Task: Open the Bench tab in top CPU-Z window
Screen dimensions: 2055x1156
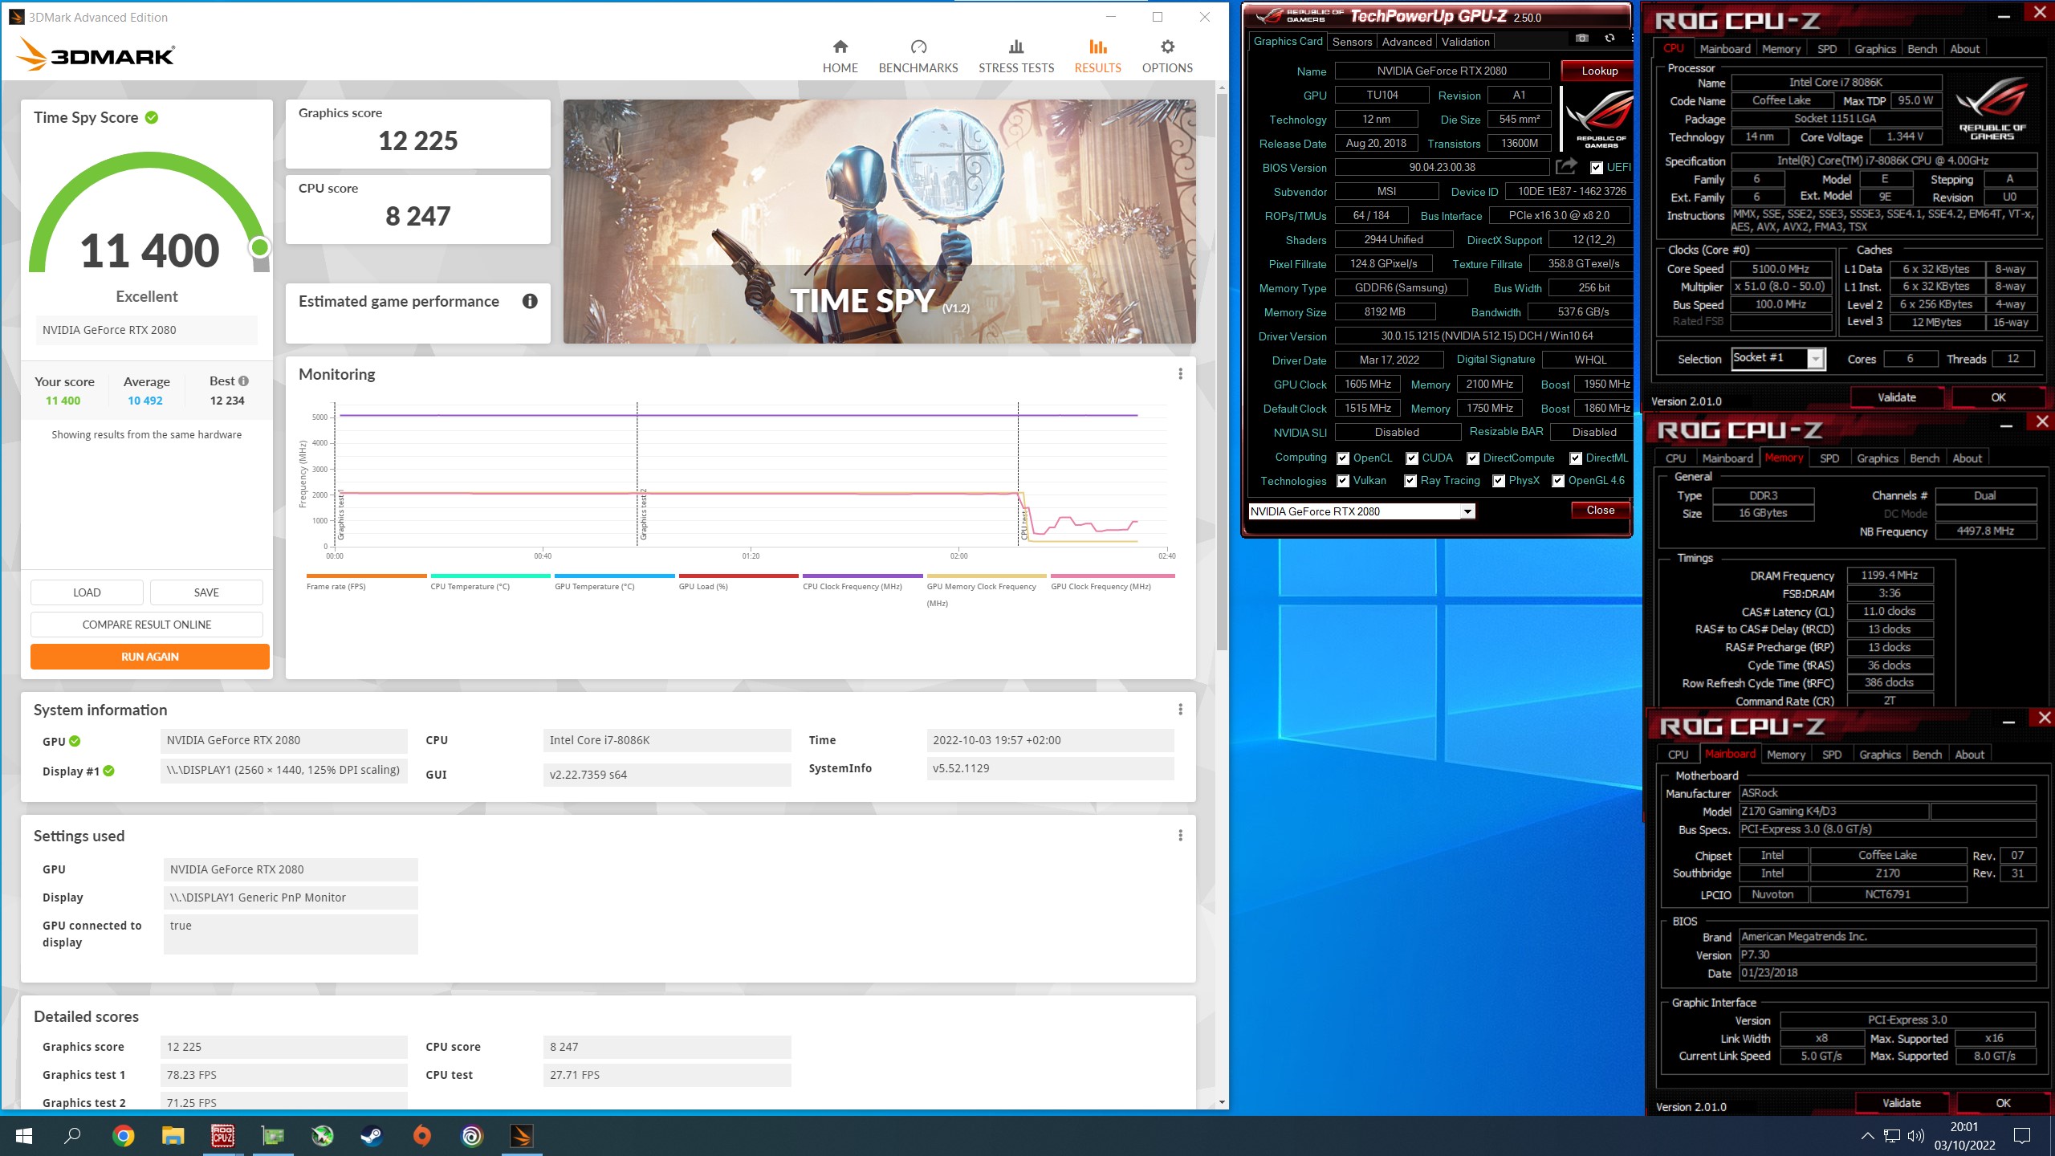Action: pyautogui.click(x=1922, y=49)
